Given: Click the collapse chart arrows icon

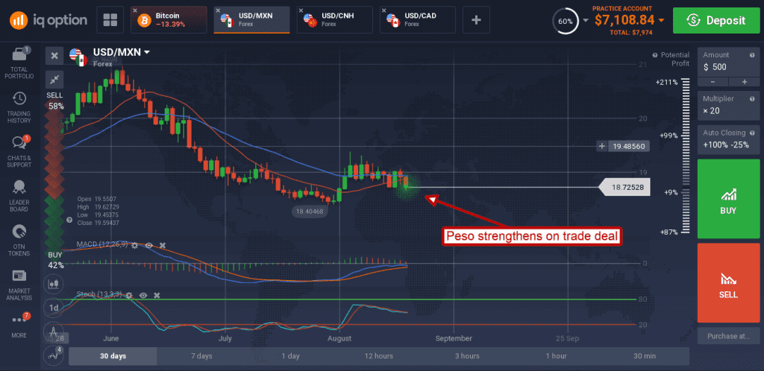Looking at the screenshot, I should pos(54,79).
